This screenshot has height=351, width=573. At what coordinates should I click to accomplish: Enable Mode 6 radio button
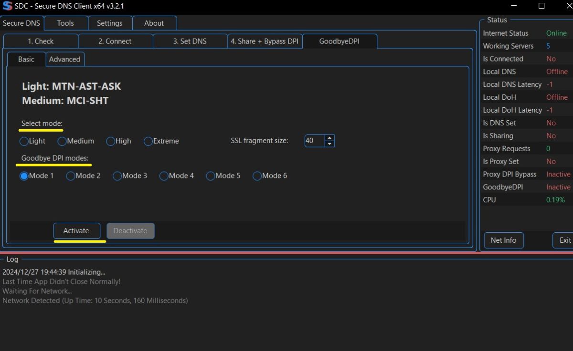[257, 176]
